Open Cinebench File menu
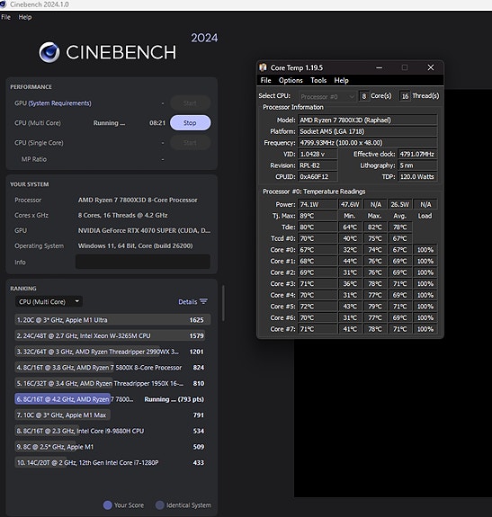Screen dimensions: 492x517 pyautogui.click(x=6, y=17)
